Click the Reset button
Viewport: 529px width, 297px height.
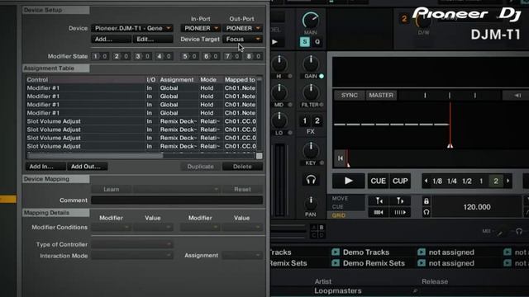pyautogui.click(x=242, y=189)
